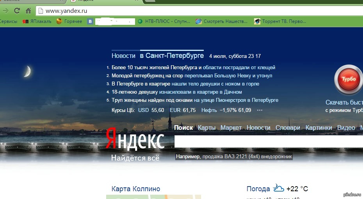363x199 pixels.
Task: Switch to the Новости news tab
Action: tap(123, 56)
